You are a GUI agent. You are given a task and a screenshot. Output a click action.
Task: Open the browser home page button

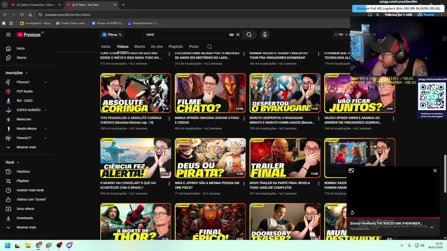click(30, 15)
